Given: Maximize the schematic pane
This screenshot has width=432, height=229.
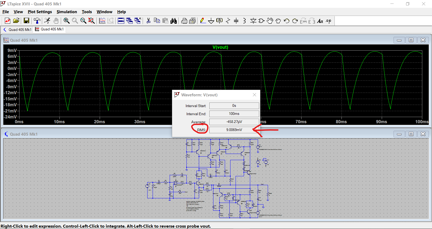Looking at the screenshot, I should (x=411, y=134).
